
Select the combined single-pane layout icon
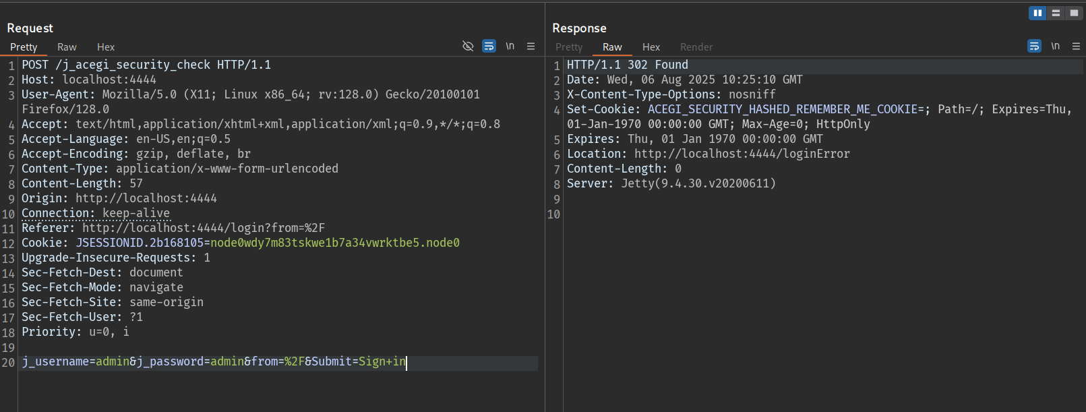point(1074,13)
